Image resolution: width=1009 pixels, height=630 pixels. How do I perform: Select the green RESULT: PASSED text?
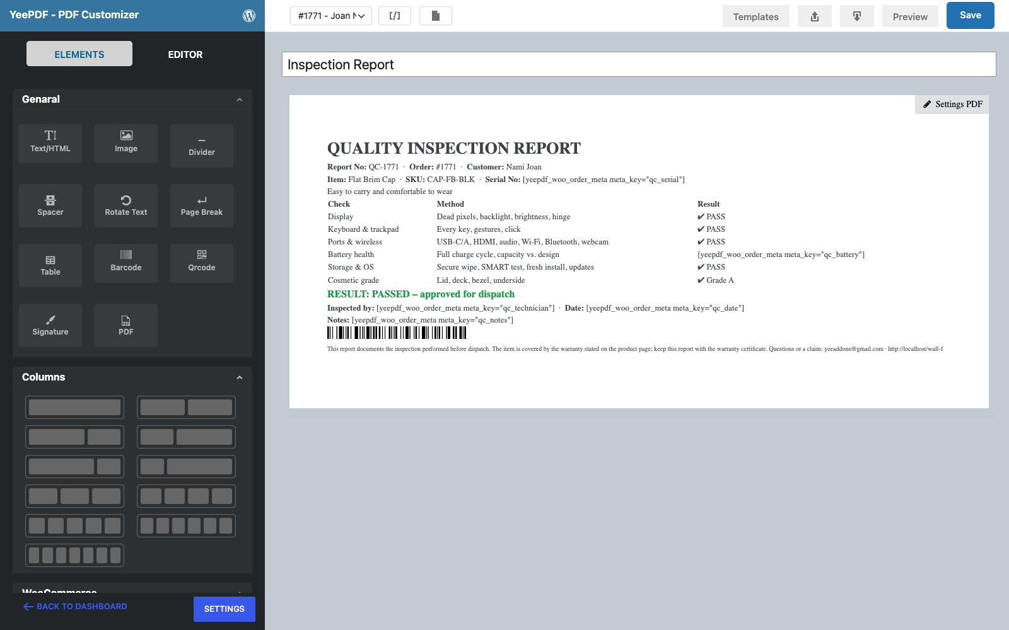[x=421, y=294]
